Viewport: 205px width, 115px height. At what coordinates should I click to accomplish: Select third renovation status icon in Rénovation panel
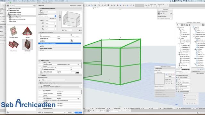click(x=164, y=13)
